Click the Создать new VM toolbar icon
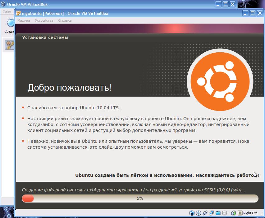Viewport: 265px width, 218px height. [11, 23]
